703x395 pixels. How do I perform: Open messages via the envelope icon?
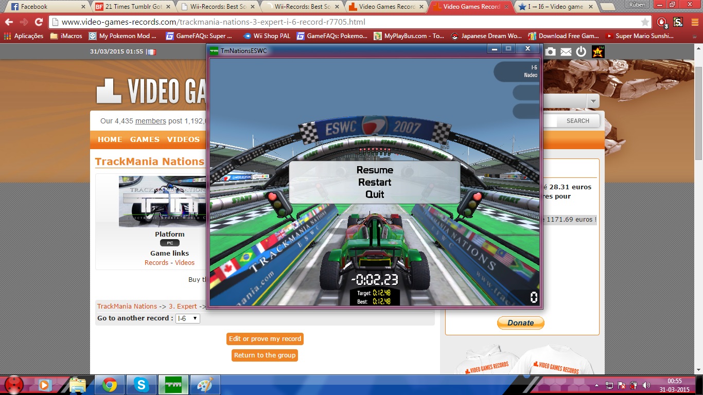pos(566,51)
